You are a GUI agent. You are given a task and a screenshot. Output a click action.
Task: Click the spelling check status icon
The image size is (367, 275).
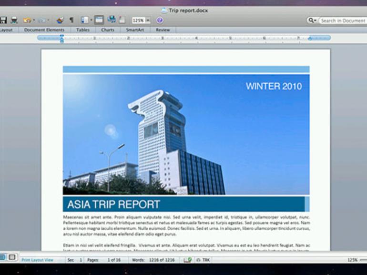point(187,260)
